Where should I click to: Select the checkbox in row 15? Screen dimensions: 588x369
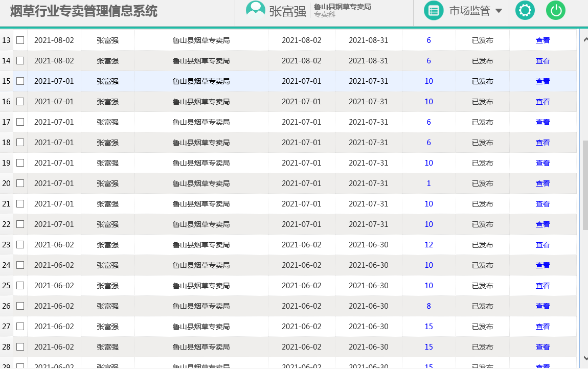(x=20, y=81)
